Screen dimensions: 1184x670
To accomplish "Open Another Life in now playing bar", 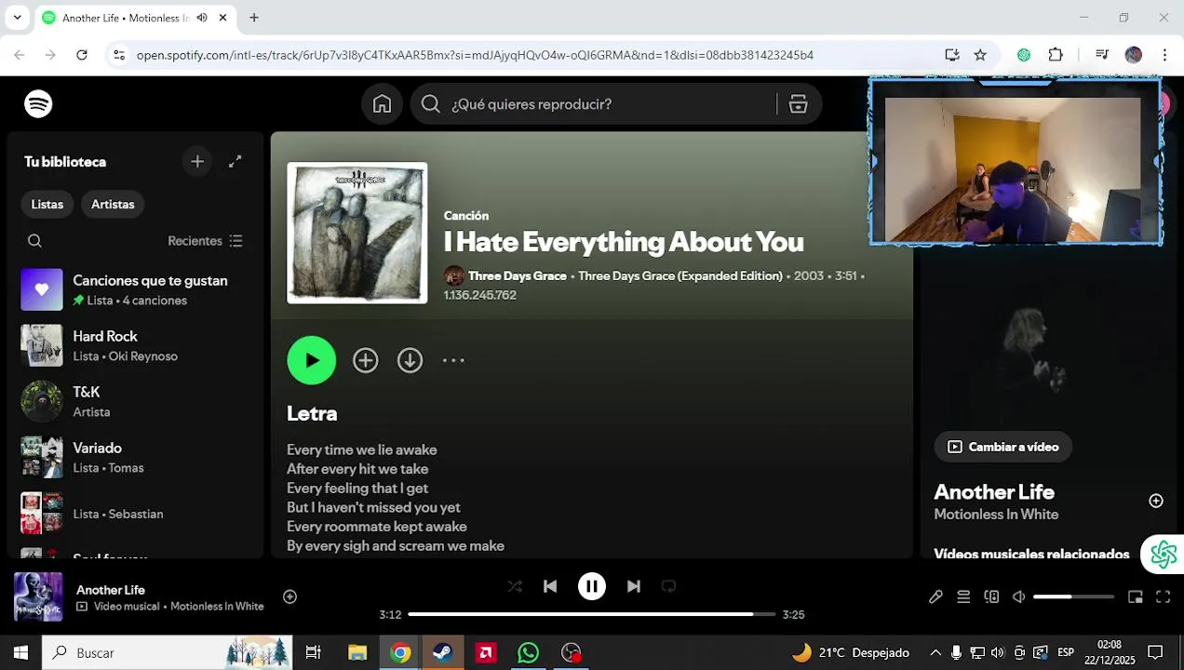I will pyautogui.click(x=111, y=590).
